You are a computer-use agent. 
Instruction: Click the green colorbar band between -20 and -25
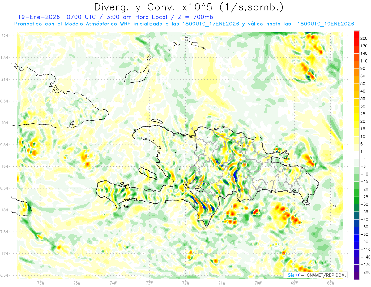coord(356,193)
